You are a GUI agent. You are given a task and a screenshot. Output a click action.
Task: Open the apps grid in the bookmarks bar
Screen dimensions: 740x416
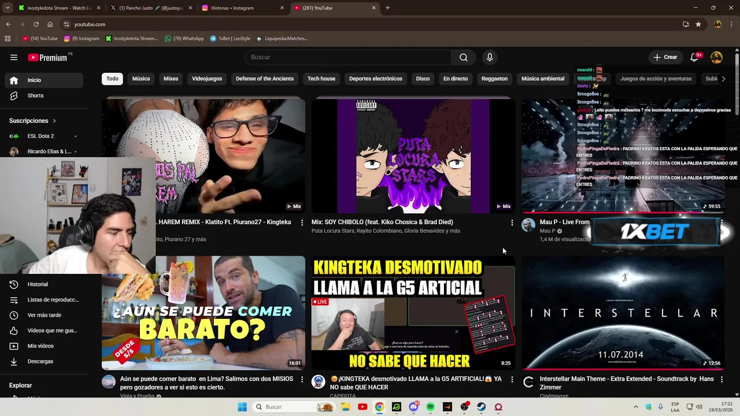click(x=8, y=39)
